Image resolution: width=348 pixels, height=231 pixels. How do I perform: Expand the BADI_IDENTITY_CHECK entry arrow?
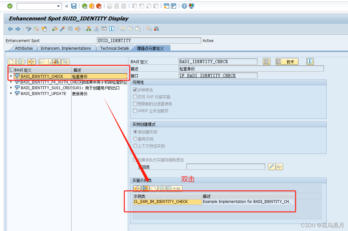pos(11,76)
